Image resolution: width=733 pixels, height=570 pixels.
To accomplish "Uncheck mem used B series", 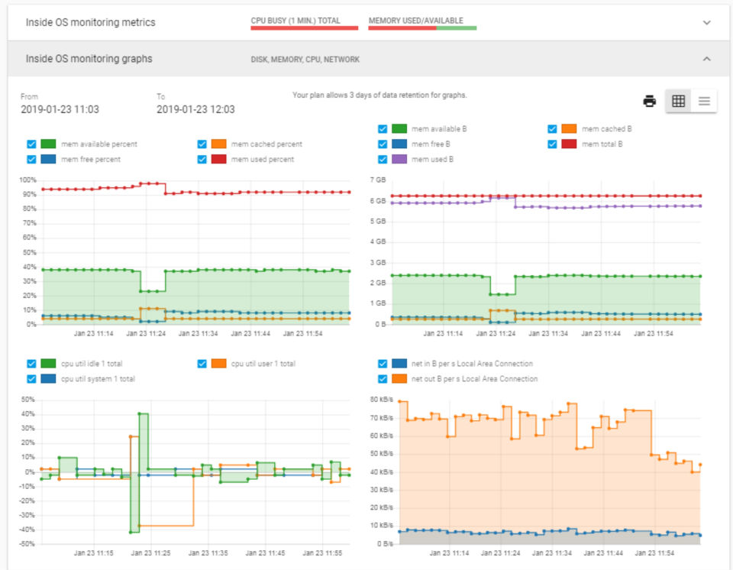I will 383,159.
